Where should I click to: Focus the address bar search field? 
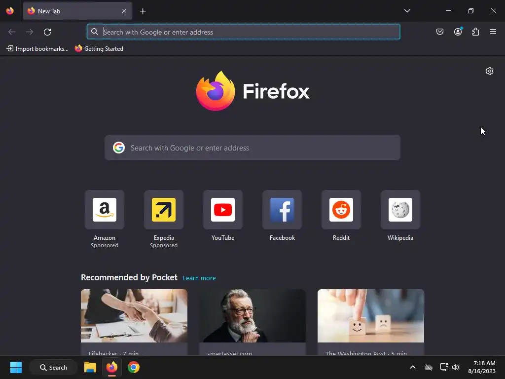coord(244,32)
